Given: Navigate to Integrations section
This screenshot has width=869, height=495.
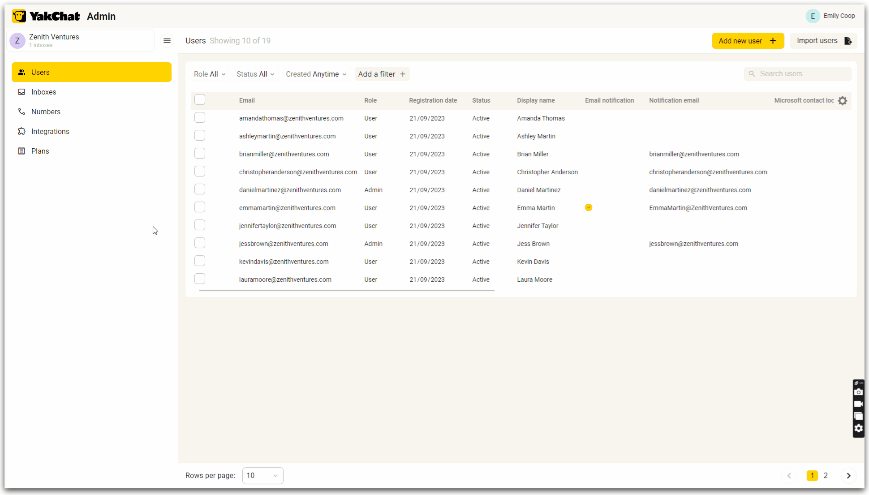Looking at the screenshot, I should click(50, 131).
